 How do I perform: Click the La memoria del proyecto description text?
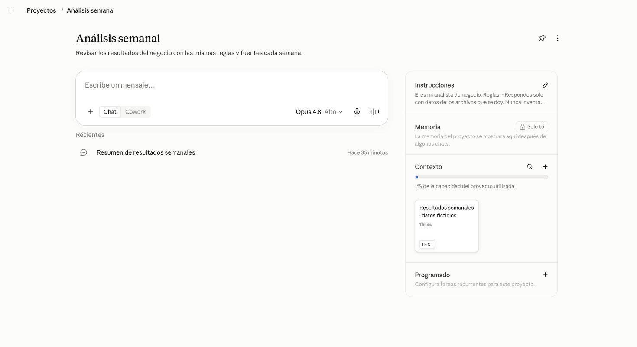(x=481, y=140)
